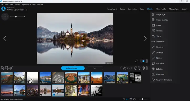Click the add file icon

pyautogui.click(x=3, y=68)
